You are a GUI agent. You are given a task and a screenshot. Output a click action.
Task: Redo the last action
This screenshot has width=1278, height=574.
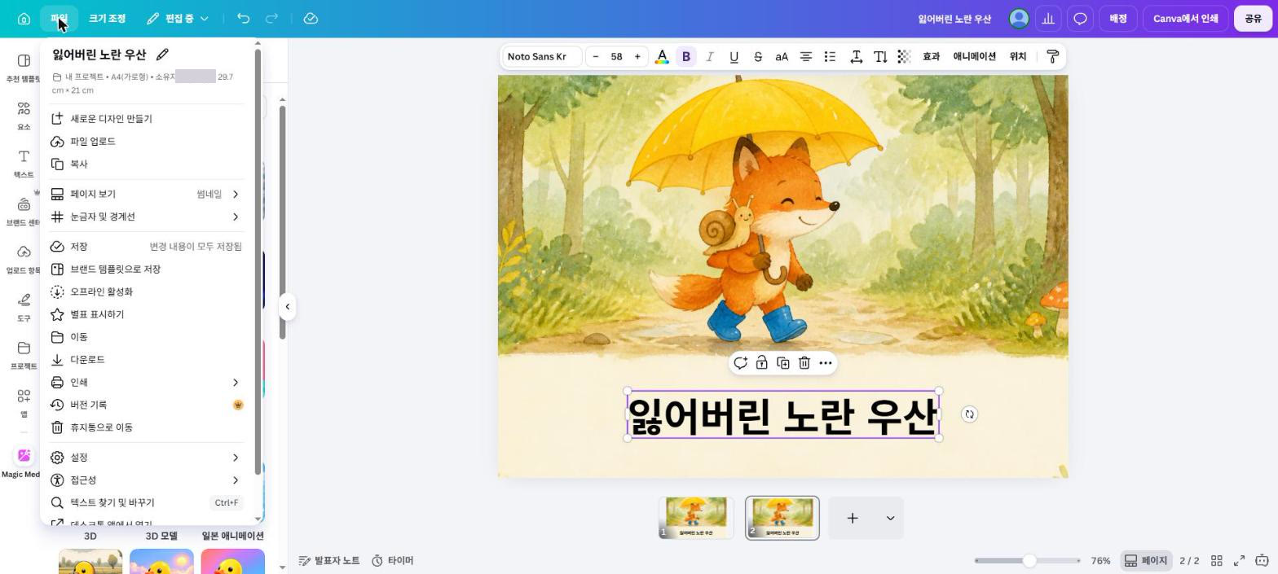(272, 18)
